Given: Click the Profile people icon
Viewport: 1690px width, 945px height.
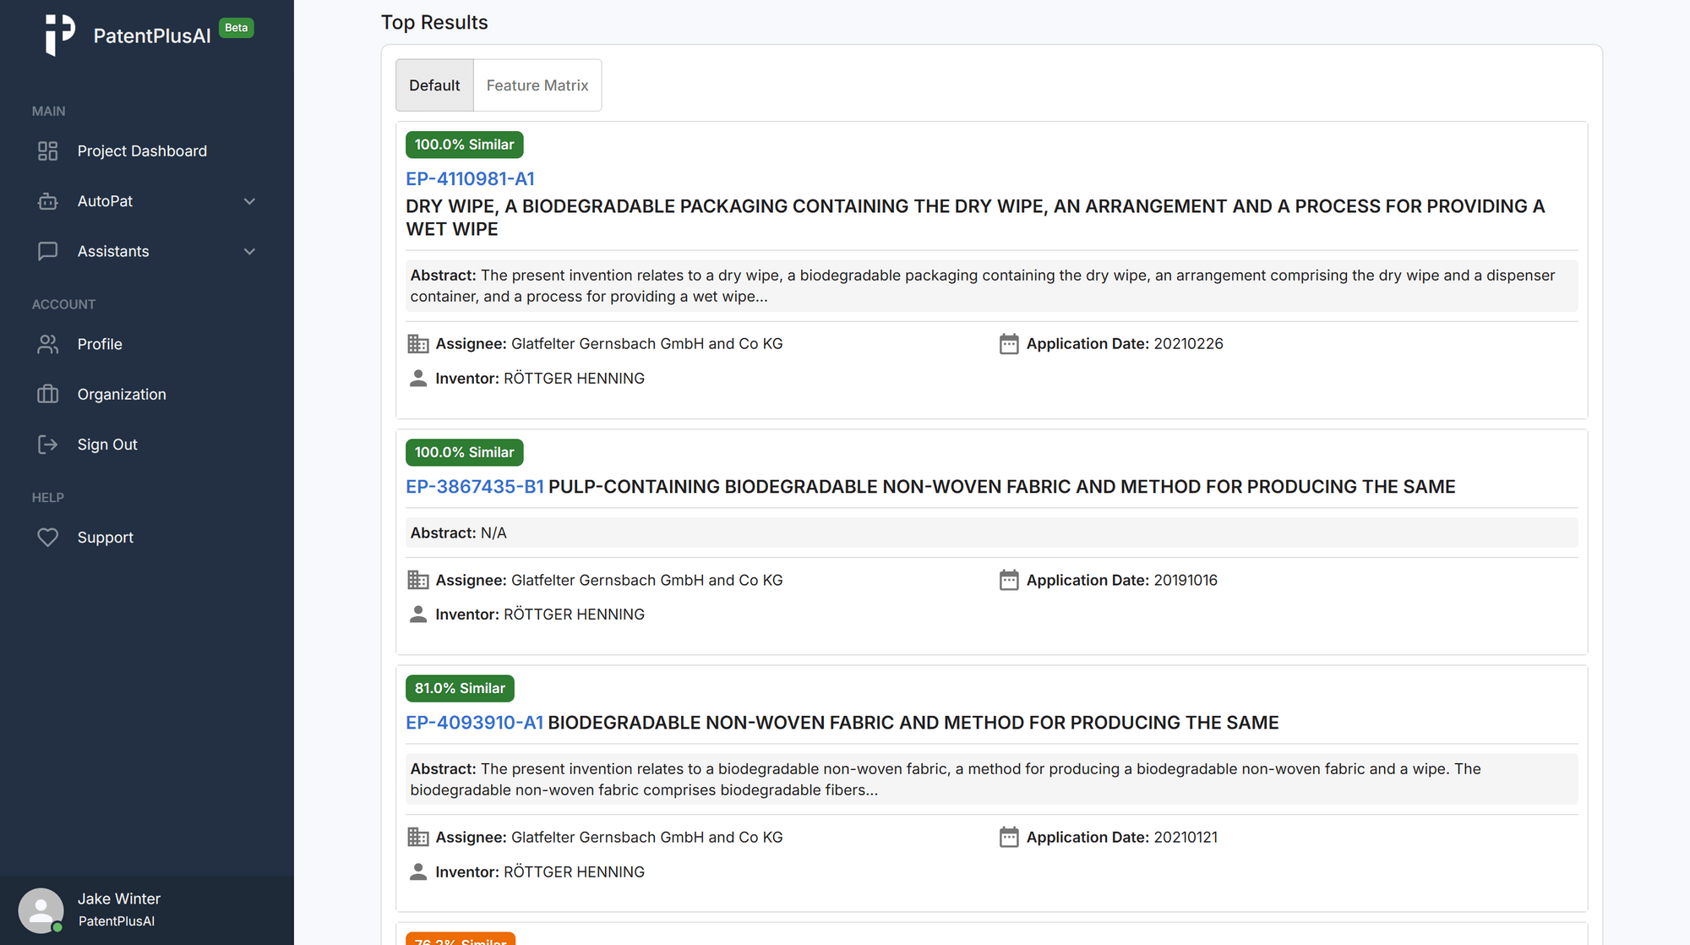Looking at the screenshot, I should [48, 344].
